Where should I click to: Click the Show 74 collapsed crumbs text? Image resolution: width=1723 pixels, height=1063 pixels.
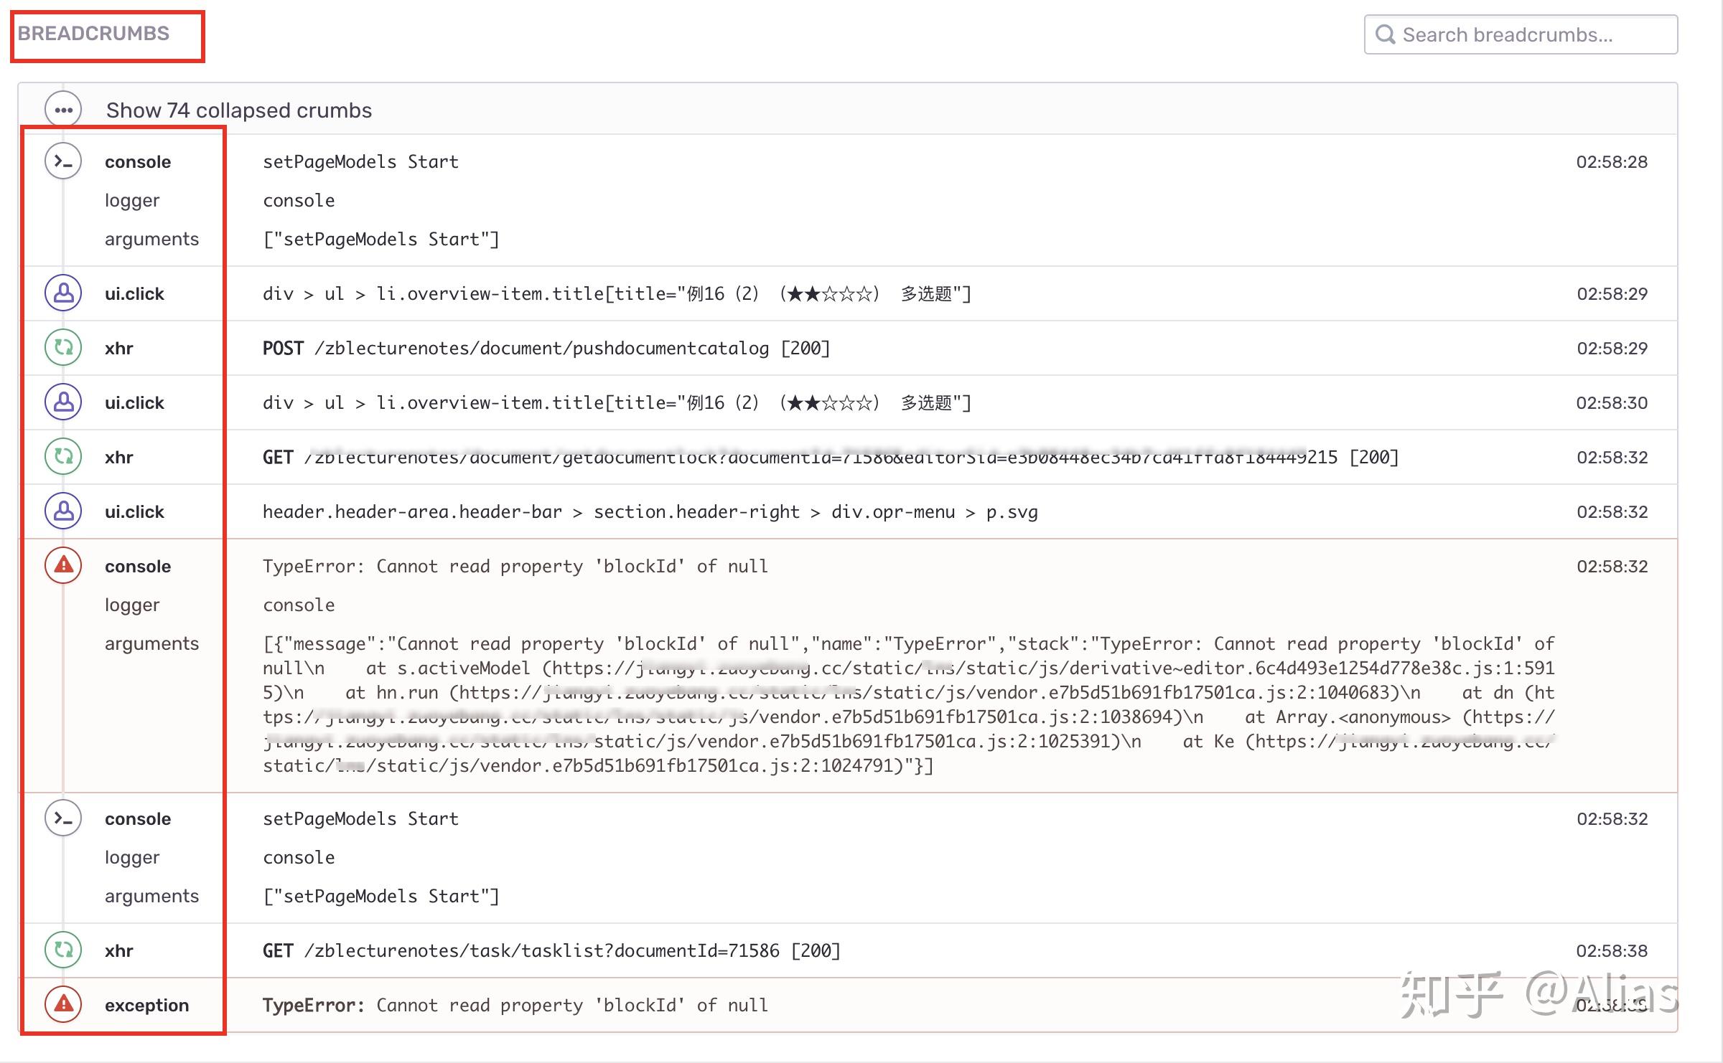(x=238, y=110)
